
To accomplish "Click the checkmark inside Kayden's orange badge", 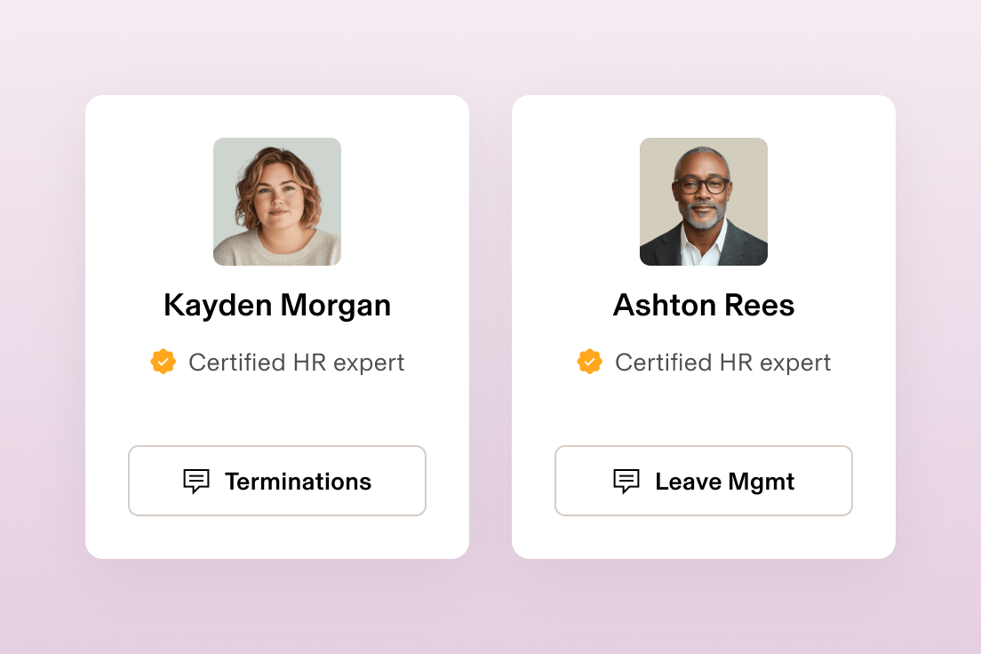I will (163, 362).
